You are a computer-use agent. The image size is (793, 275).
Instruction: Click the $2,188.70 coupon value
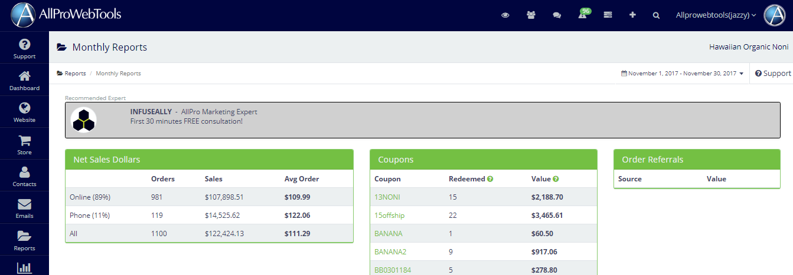[x=547, y=197]
